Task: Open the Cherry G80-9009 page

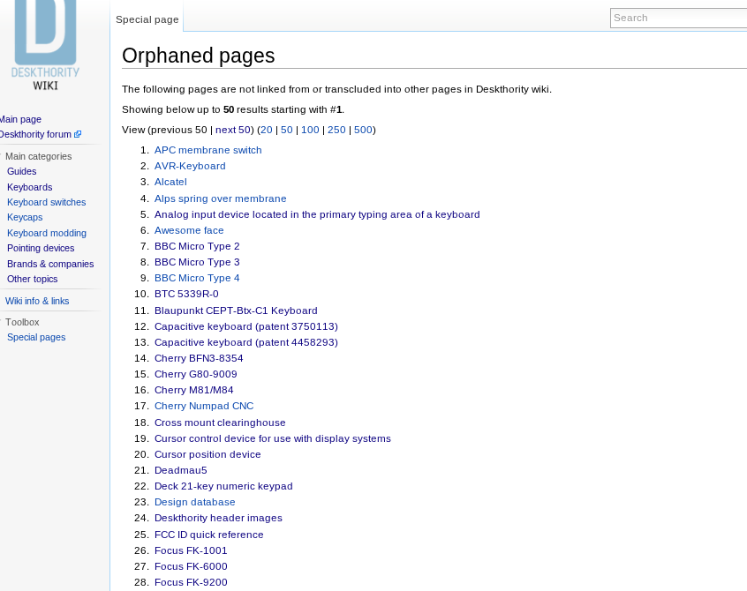Action: coord(196,375)
